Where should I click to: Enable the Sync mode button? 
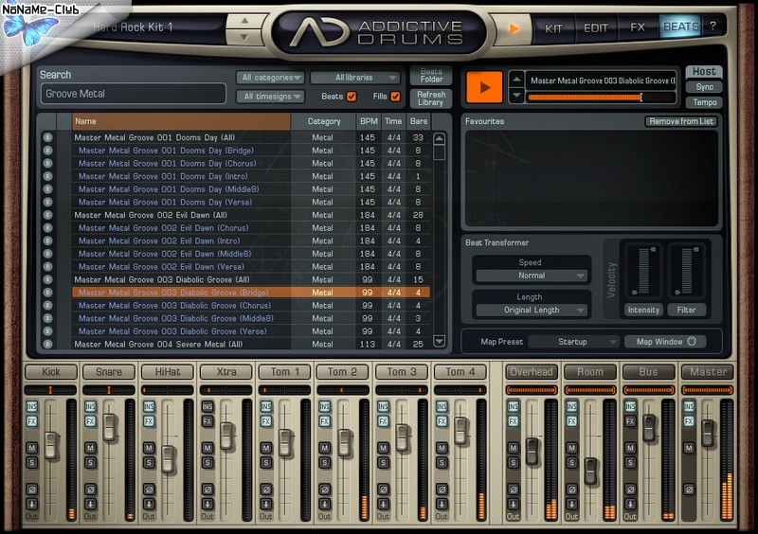click(x=704, y=87)
